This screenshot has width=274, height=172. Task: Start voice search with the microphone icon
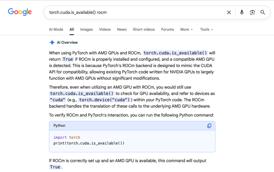[242, 12]
